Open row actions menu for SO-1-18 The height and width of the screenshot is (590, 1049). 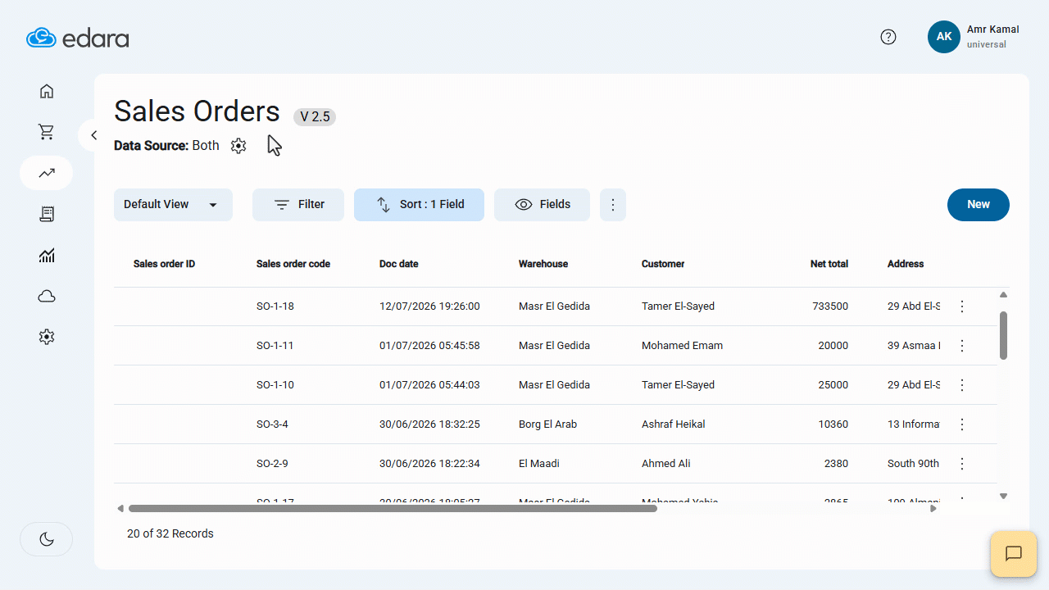point(962,306)
